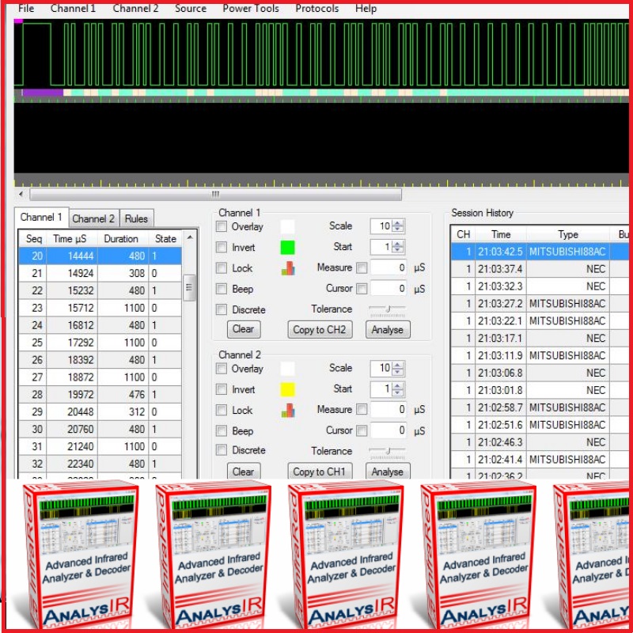
Task: Pick Channel 1 white overlay color swatch
Action: point(287,226)
